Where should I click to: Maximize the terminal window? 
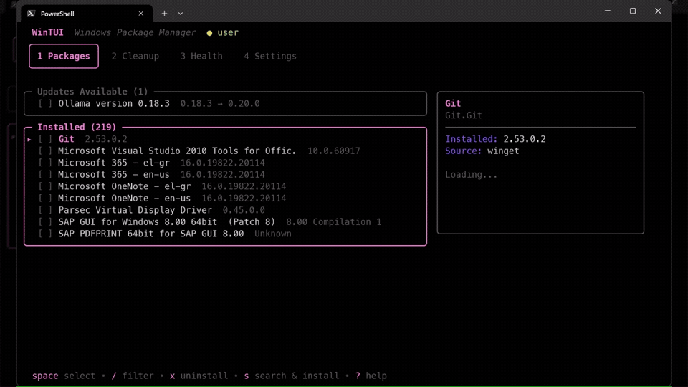[x=633, y=11]
